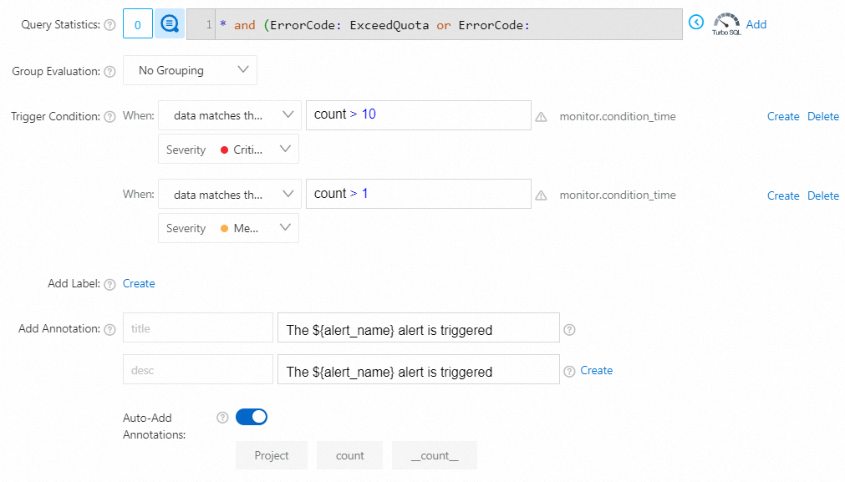
Task: Click the query statistics count box showing 0
Action: tap(138, 24)
